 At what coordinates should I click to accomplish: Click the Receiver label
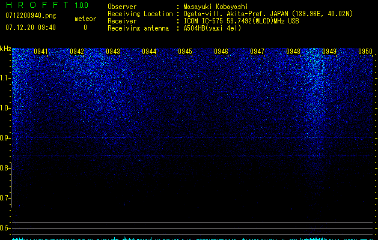[122, 21]
